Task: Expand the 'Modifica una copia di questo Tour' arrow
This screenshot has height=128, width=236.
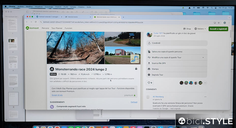Action: 203,58
